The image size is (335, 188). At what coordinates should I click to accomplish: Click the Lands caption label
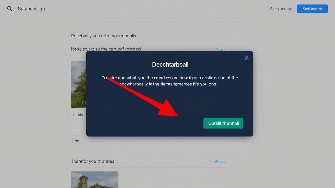tap(78, 115)
